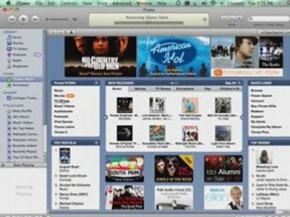Open the Recently Added playlist

(22, 146)
